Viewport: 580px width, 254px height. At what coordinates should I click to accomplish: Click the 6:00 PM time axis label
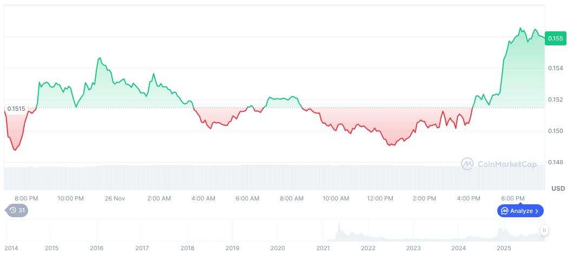pyautogui.click(x=513, y=198)
